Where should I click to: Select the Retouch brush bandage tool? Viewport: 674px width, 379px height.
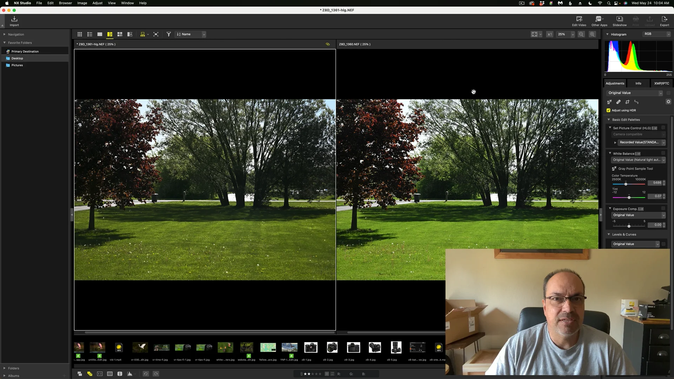[619, 102]
